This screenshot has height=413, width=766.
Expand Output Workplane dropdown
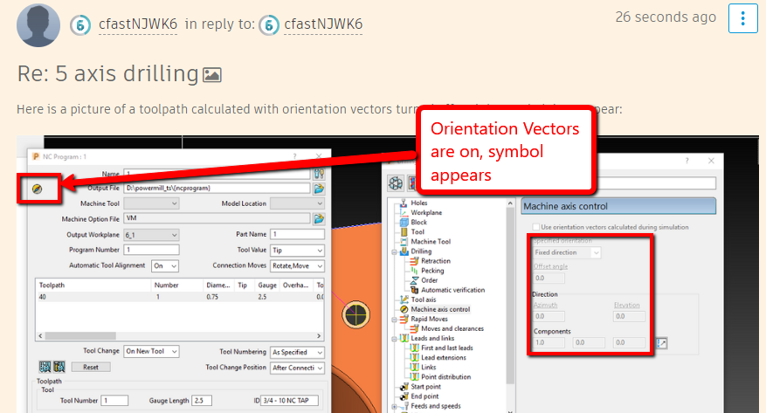[151, 235]
